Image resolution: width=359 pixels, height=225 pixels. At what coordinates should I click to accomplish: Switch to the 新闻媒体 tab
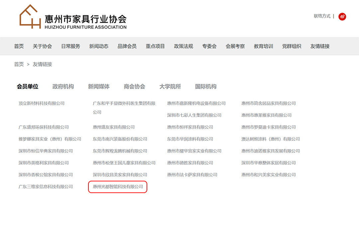99,87
